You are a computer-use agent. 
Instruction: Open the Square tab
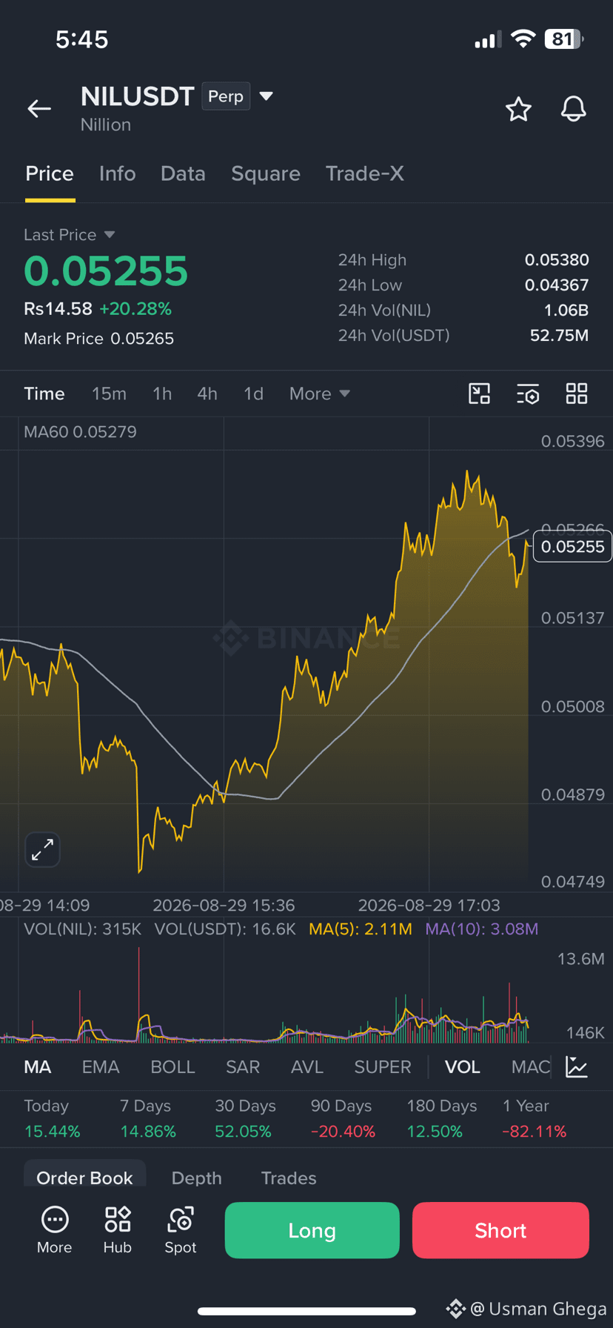click(266, 173)
